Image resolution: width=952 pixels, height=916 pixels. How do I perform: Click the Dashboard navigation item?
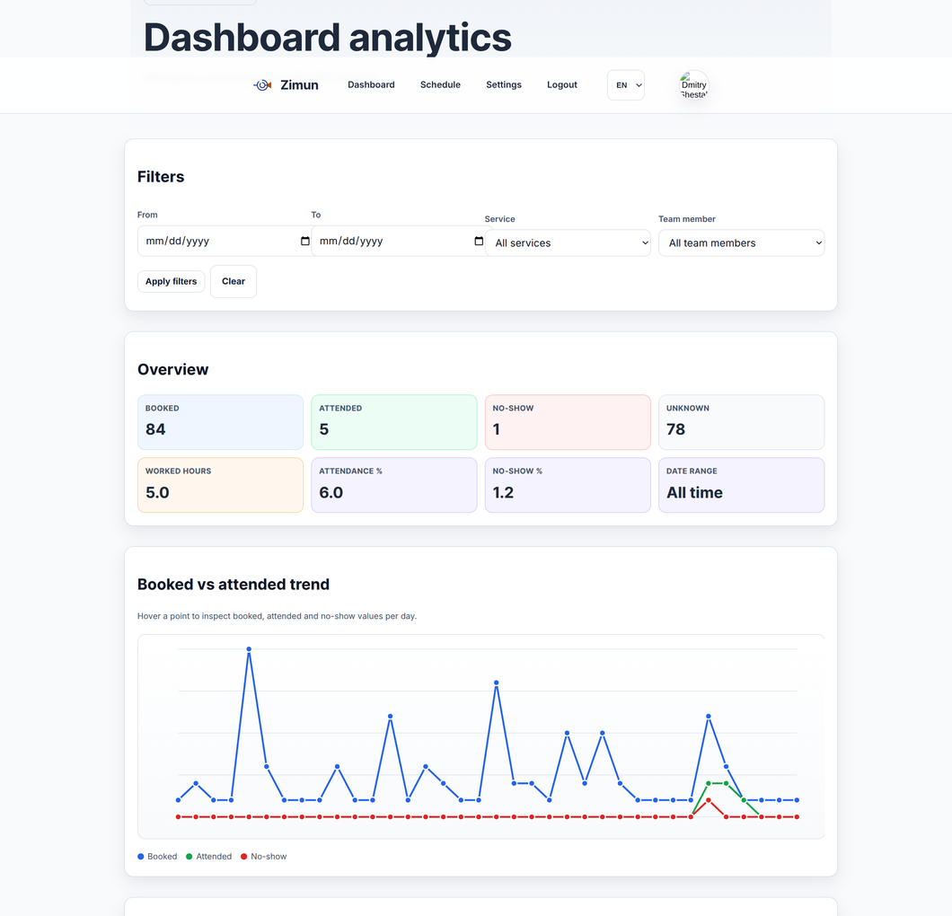[371, 84]
